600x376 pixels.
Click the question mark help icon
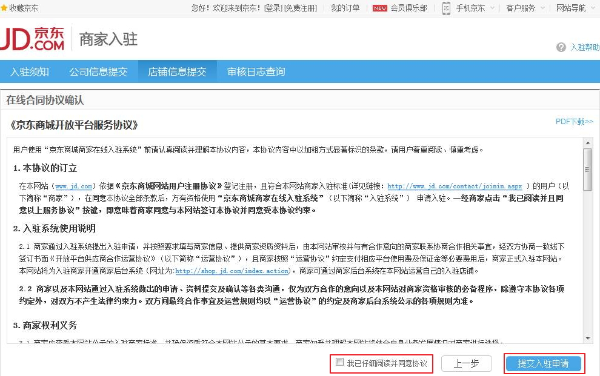(561, 47)
